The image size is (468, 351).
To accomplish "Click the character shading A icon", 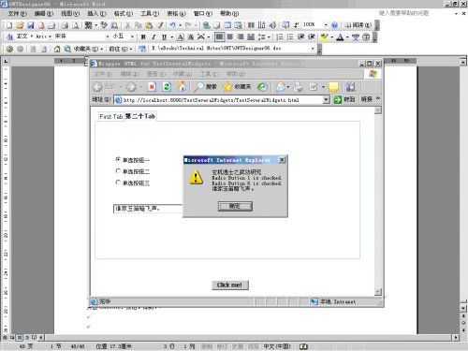I will (190, 37).
